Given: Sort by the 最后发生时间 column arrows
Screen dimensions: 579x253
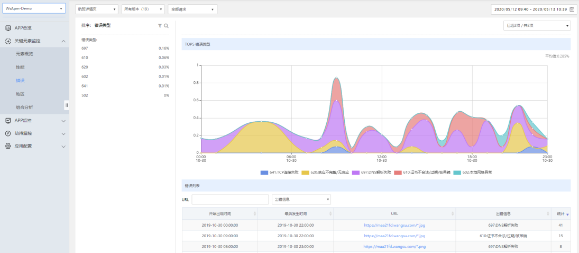Looking at the screenshot, I should pyautogui.click(x=330, y=214).
